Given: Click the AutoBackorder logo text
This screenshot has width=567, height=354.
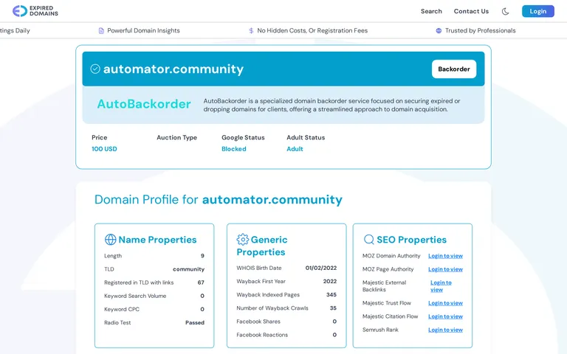Looking at the screenshot, I should 144,104.
